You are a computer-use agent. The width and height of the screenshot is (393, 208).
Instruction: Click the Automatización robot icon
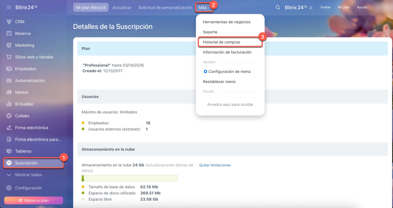[x=9, y=80]
